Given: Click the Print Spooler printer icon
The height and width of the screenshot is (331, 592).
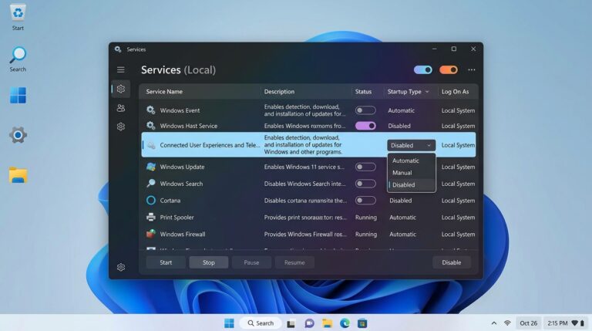Looking at the screenshot, I should pos(150,218).
